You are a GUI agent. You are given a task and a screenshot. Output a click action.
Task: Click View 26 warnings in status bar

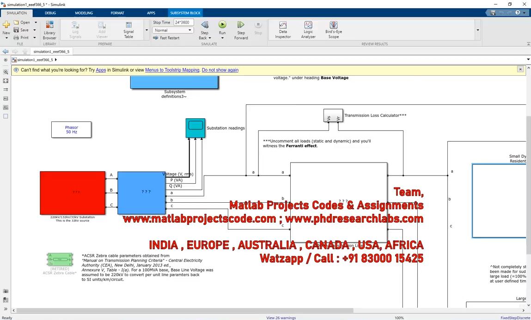click(281, 318)
